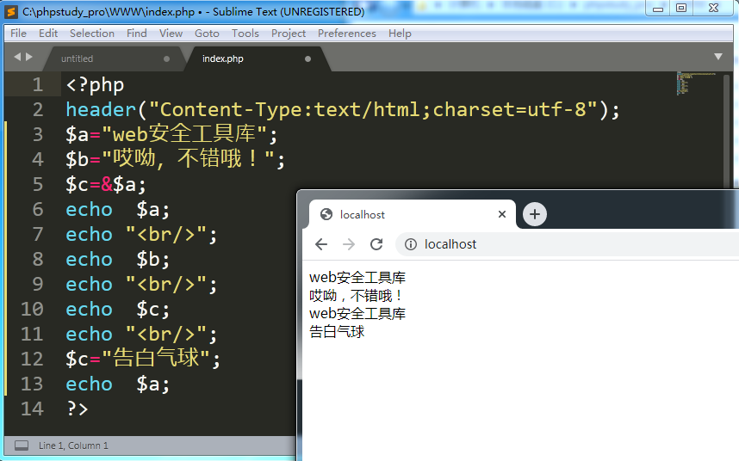The width and height of the screenshot is (739, 461).
Task: Click the echo $b; line
Action: tap(117, 259)
